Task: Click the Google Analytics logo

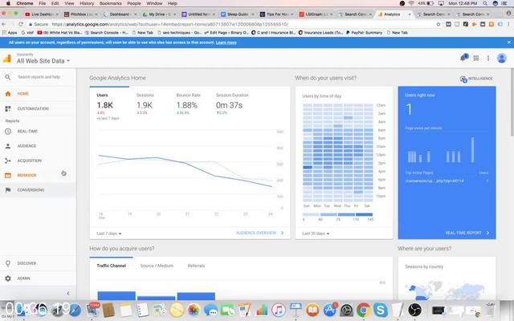Action: (x=7, y=59)
